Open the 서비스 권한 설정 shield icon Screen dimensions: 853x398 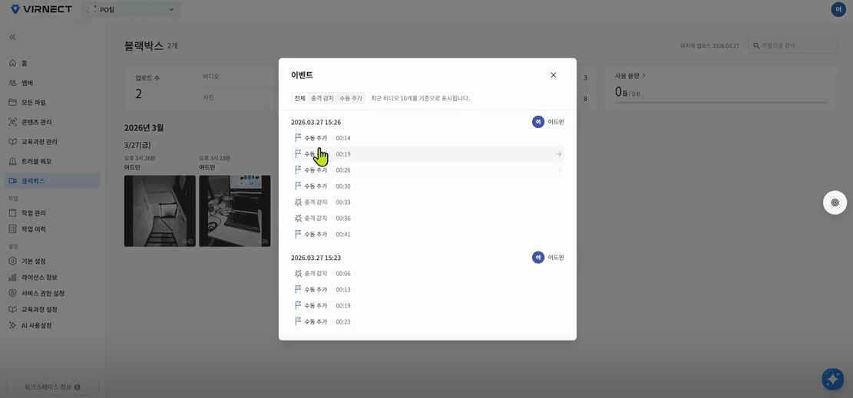(12, 293)
